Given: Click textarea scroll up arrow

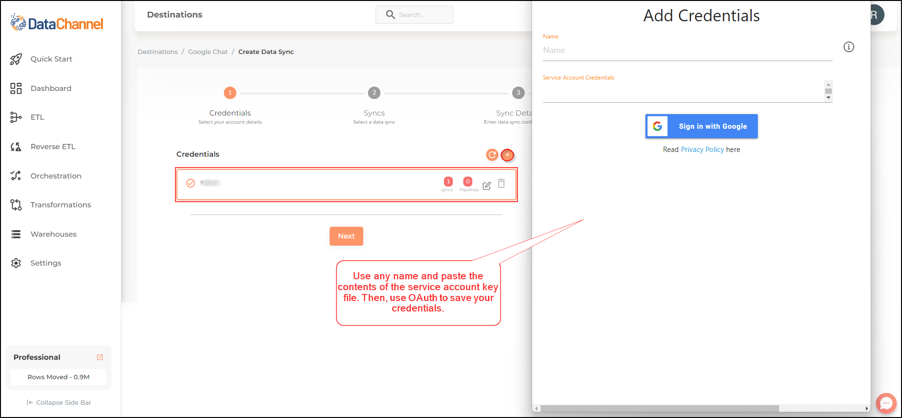Looking at the screenshot, I should tap(828, 84).
